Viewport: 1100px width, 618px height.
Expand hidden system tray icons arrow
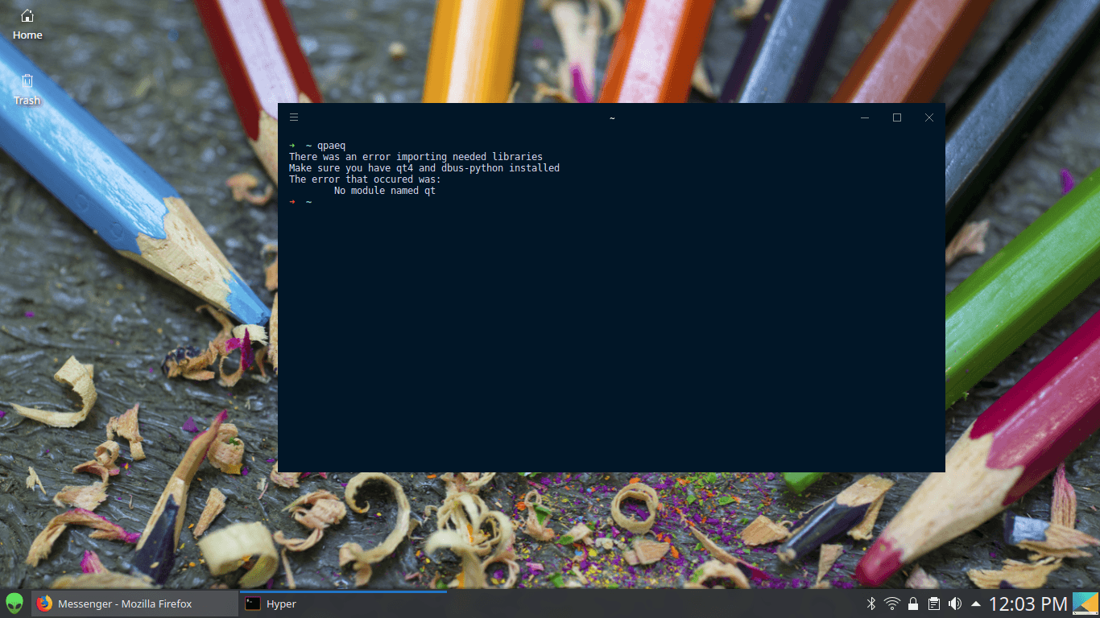tap(975, 604)
